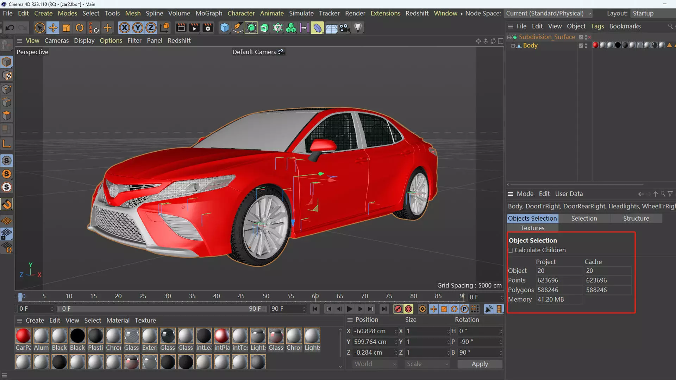The width and height of the screenshot is (676, 380).
Task: Open viewport Cameras menu
Action: (x=56, y=40)
